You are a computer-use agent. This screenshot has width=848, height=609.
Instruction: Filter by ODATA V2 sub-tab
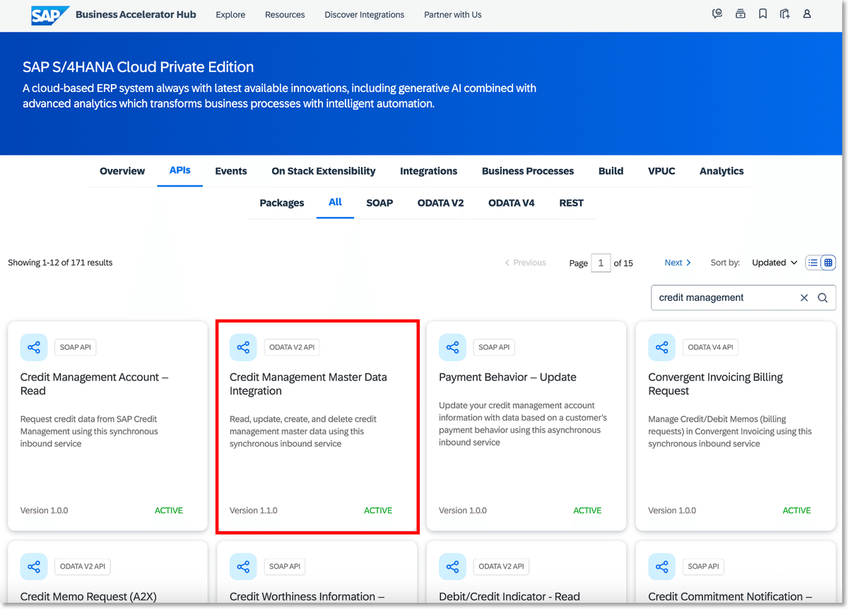pos(440,203)
